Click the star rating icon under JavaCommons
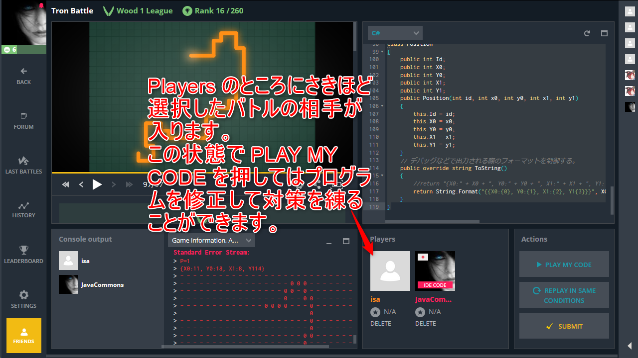Screen dimensions: 638x358 click(x=420, y=312)
